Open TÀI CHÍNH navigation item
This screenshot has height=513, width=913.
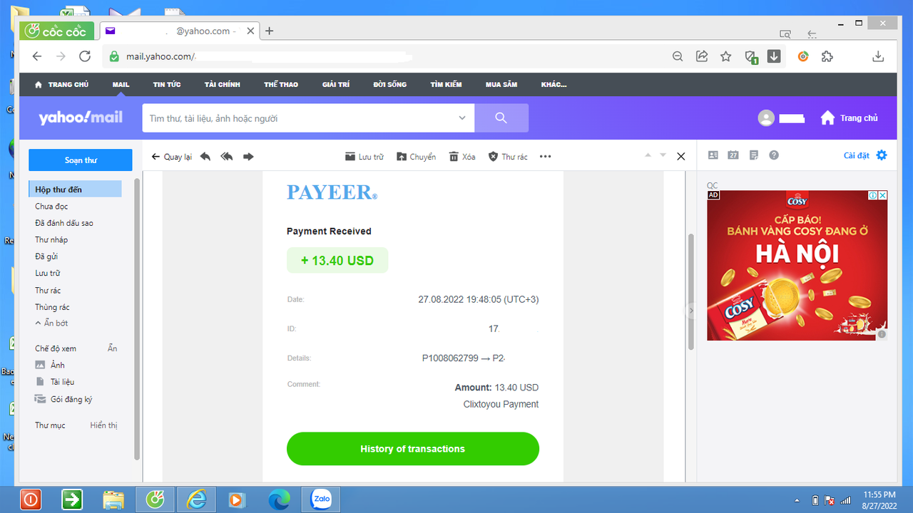222,84
